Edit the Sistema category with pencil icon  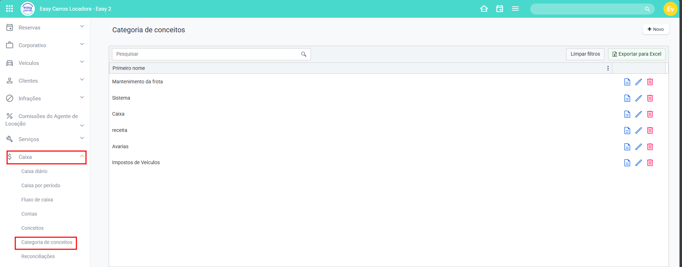click(638, 98)
